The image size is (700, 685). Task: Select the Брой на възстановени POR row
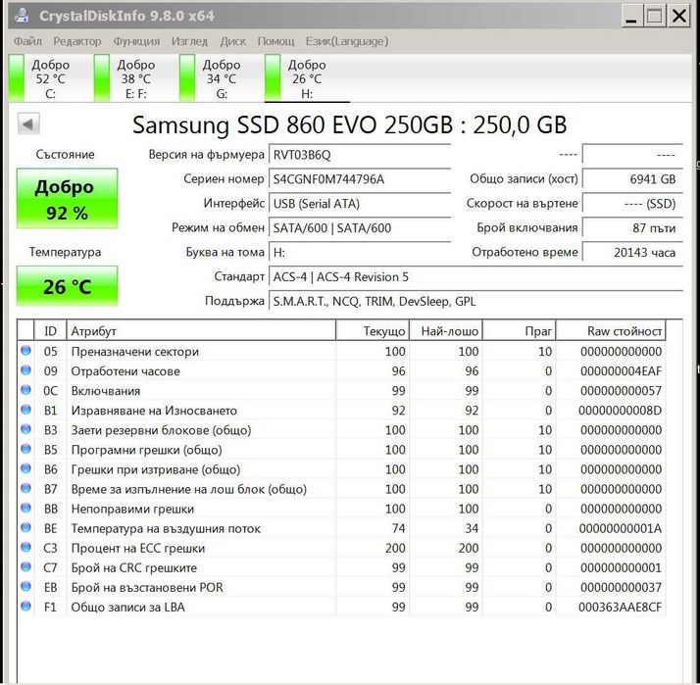341,588
